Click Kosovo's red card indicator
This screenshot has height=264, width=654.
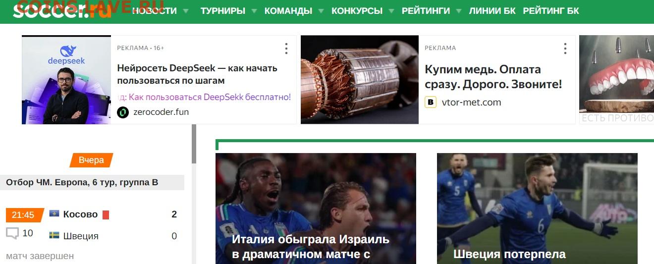[106, 215]
